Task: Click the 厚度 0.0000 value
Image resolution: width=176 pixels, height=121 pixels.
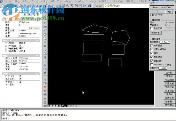Action: (22, 36)
